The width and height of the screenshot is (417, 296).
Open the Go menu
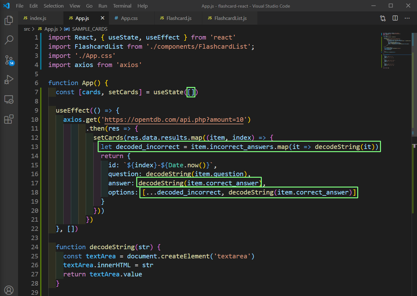pyautogui.click(x=89, y=6)
